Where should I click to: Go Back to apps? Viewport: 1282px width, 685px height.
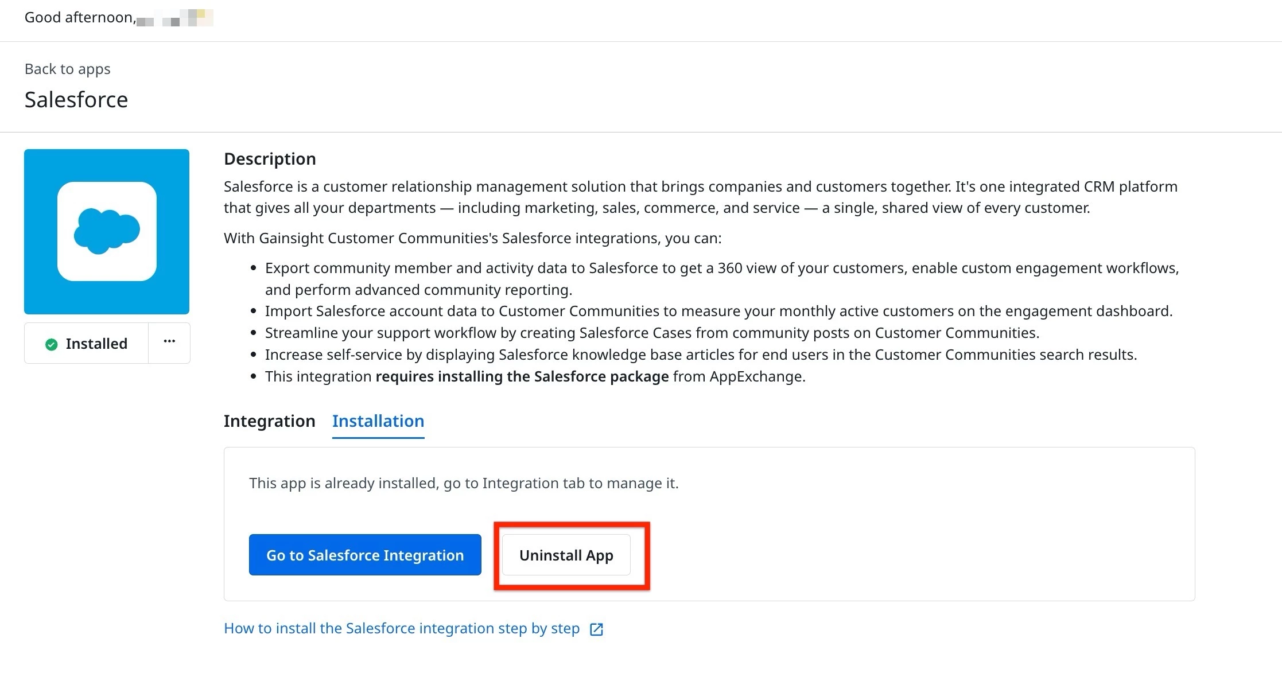click(x=67, y=69)
